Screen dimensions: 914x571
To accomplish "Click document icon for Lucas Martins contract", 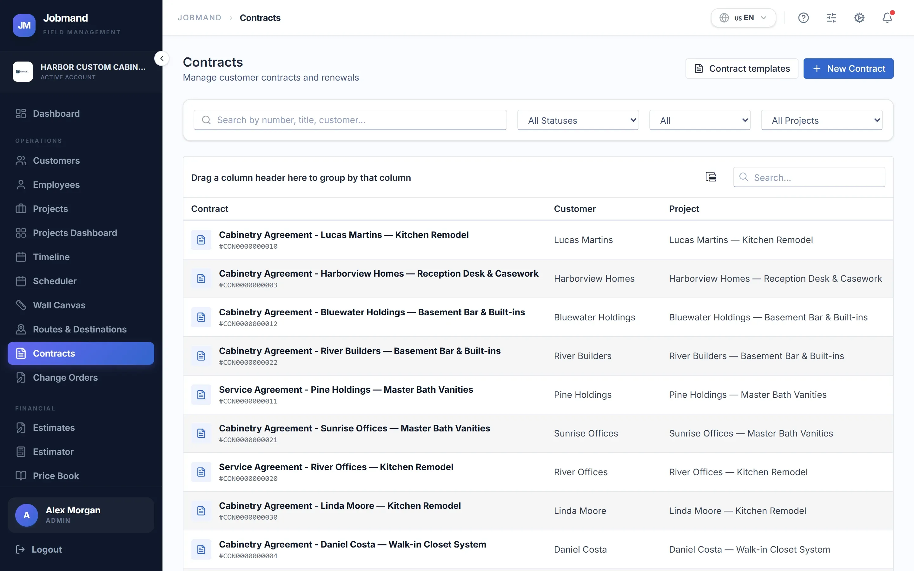I will pos(201,240).
